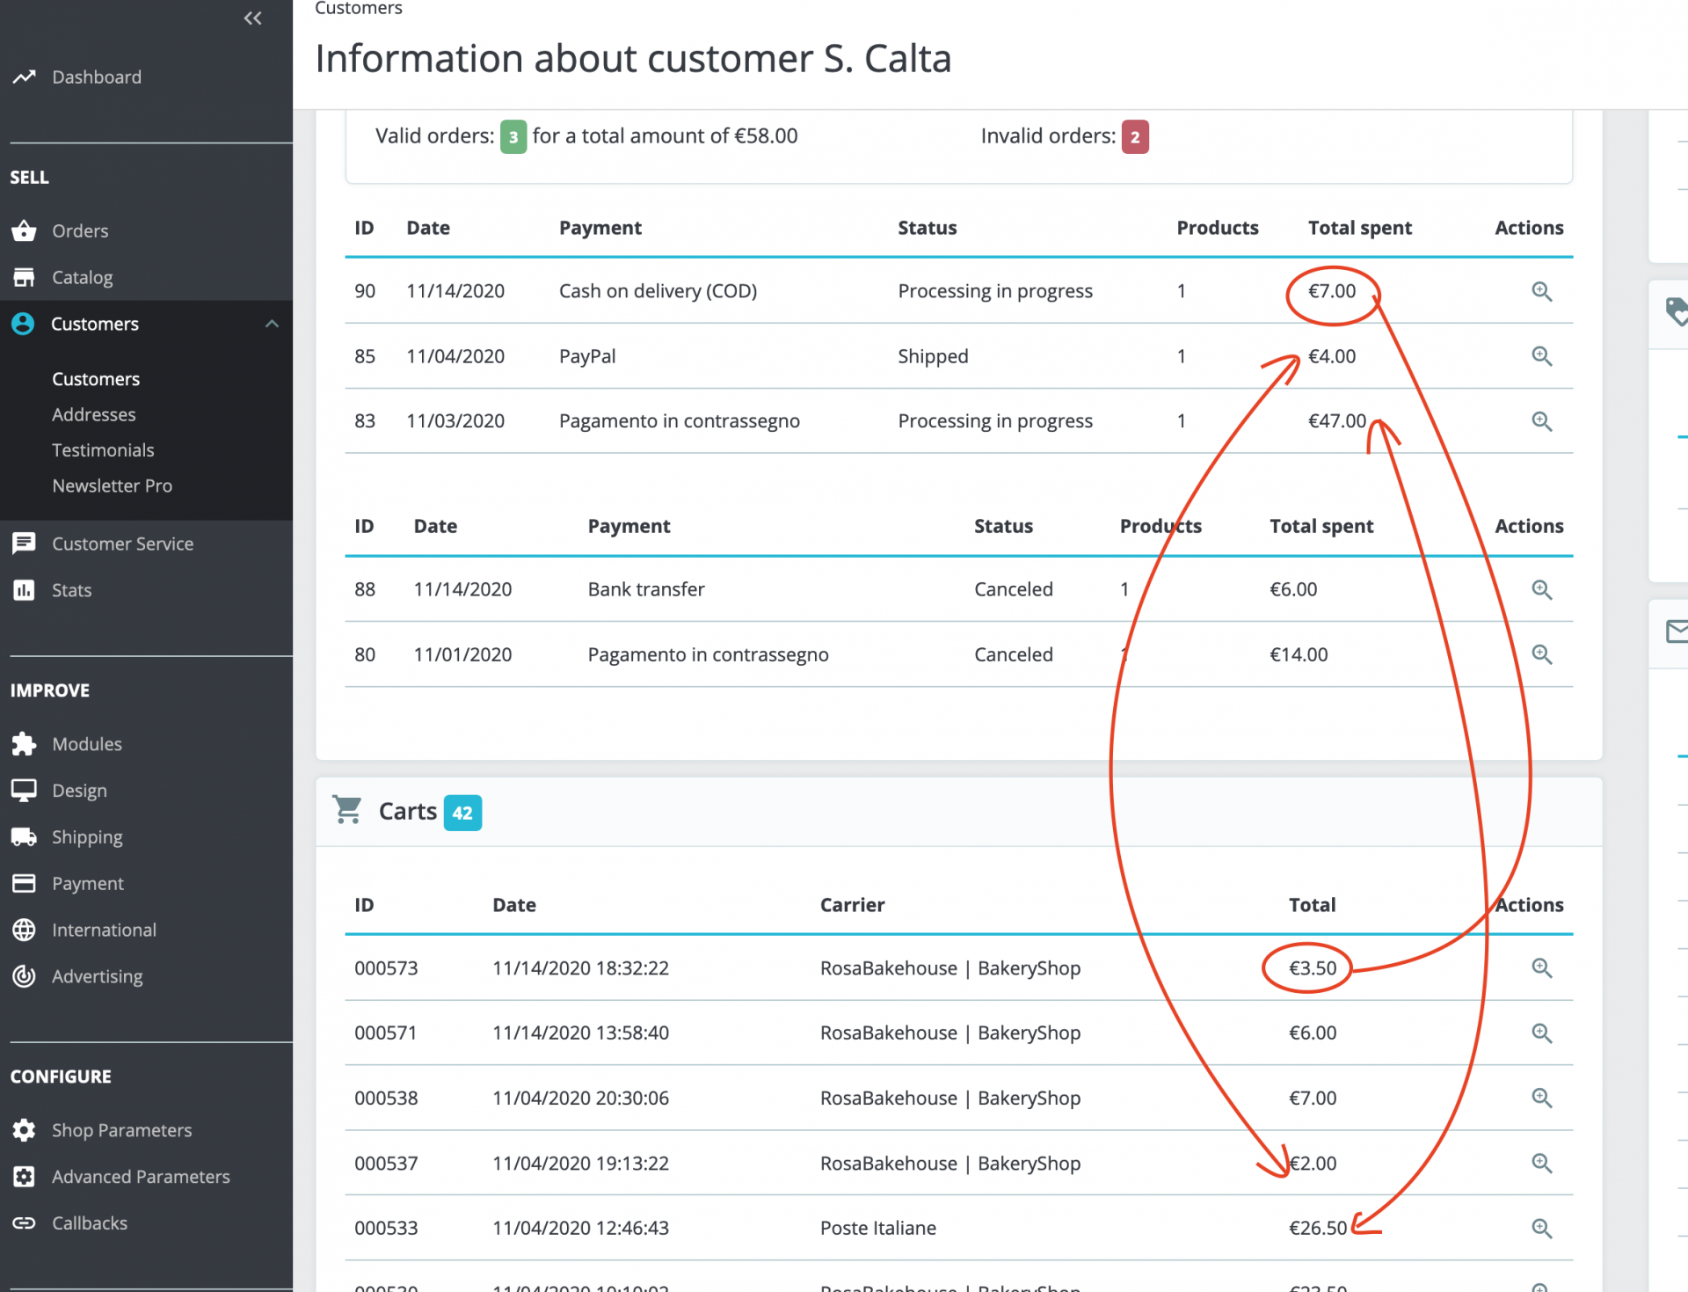View order 83 details magnifier icon
The height and width of the screenshot is (1292, 1688).
click(x=1541, y=421)
